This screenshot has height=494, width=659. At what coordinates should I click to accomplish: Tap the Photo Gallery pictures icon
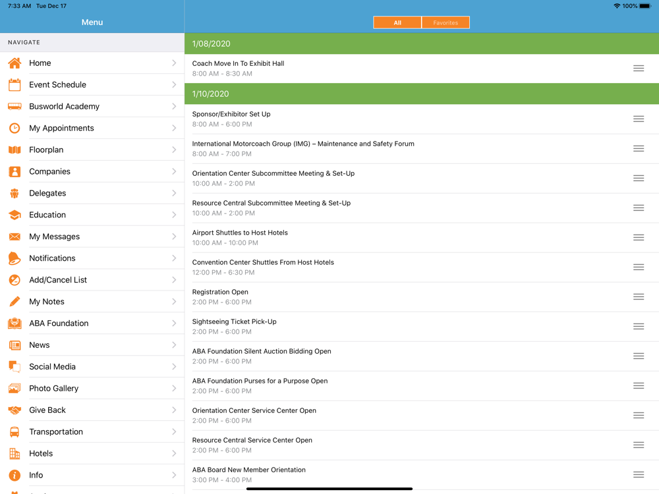pos(14,389)
